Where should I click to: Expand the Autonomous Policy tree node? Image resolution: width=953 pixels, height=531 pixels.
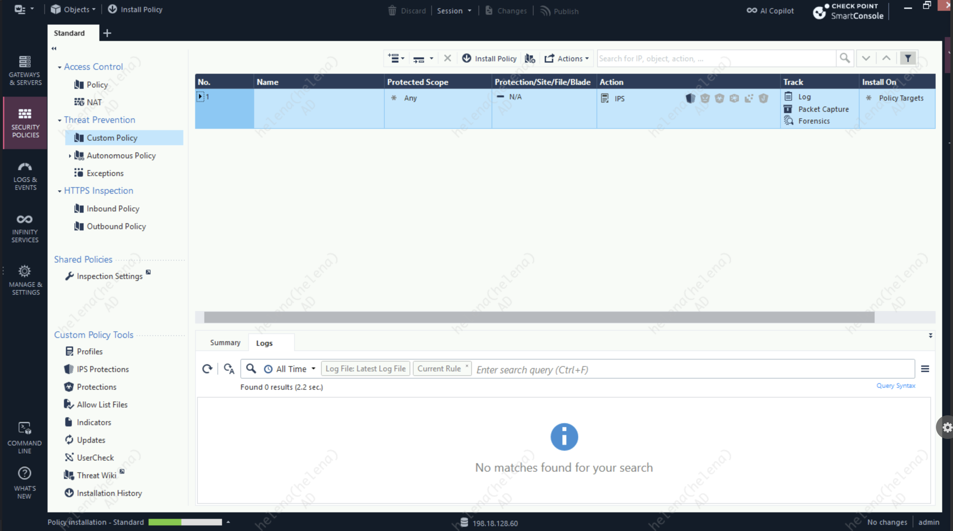[x=70, y=156]
